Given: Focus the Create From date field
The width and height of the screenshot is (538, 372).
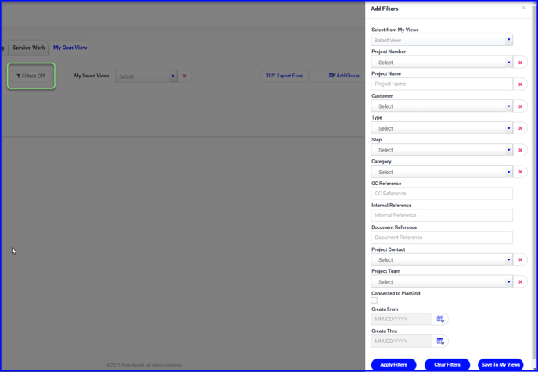Looking at the screenshot, I should click(x=401, y=319).
